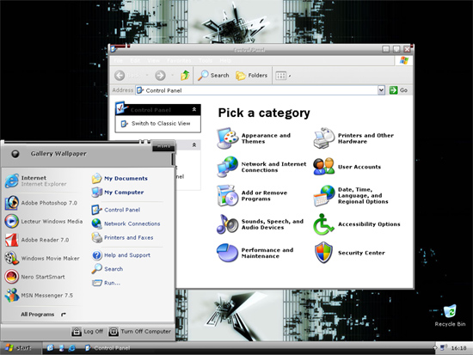Click the user picture in Start menu
Image resolution: width=473 pixels, height=355 pixels.
click(15, 154)
